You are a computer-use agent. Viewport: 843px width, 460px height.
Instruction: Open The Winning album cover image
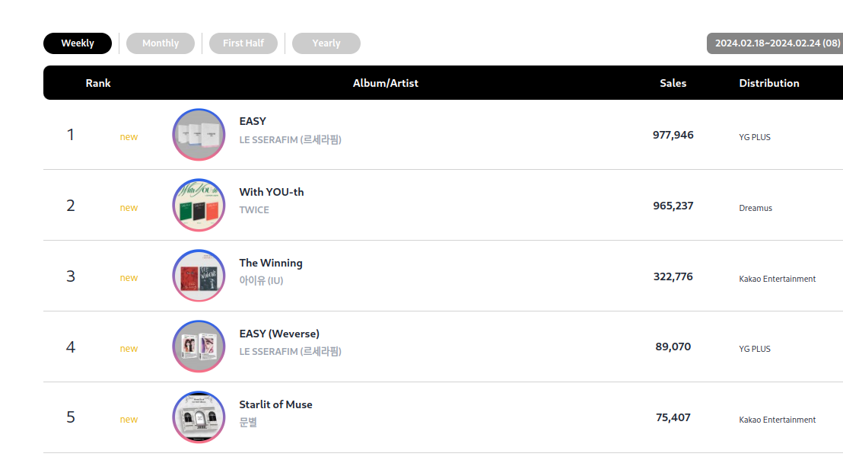click(199, 276)
